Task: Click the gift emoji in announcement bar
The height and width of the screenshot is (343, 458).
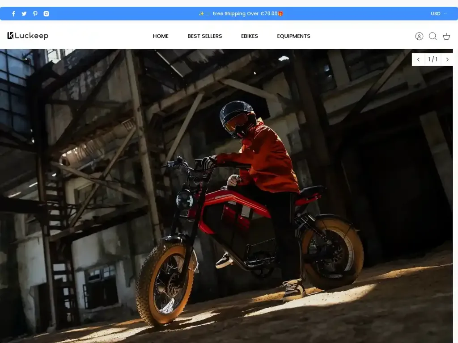Action: [280, 14]
